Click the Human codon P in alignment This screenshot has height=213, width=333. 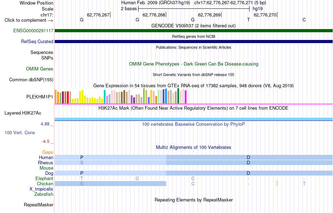[82, 157]
